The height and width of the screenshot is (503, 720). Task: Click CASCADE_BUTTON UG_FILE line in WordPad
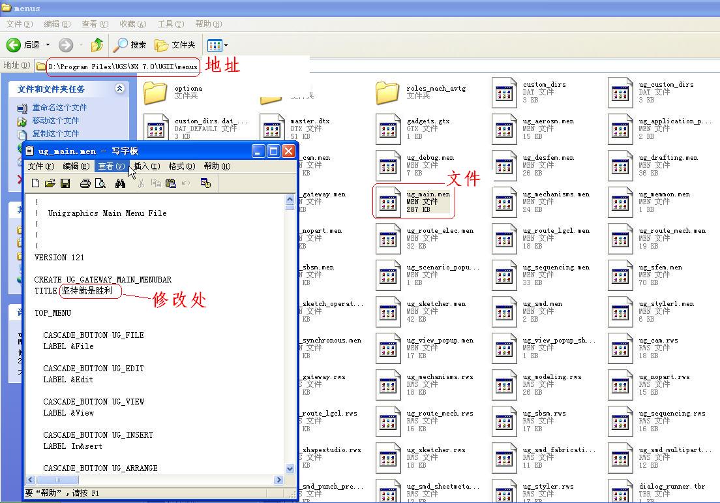point(94,335)
